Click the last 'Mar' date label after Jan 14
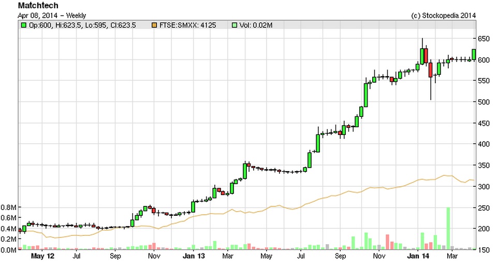Screen dimensions: 498x269 tap(452, 256)
